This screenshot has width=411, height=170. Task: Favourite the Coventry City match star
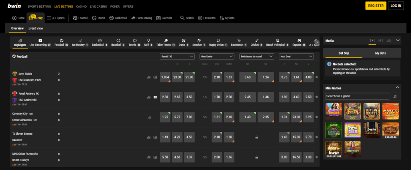point(317,117)
